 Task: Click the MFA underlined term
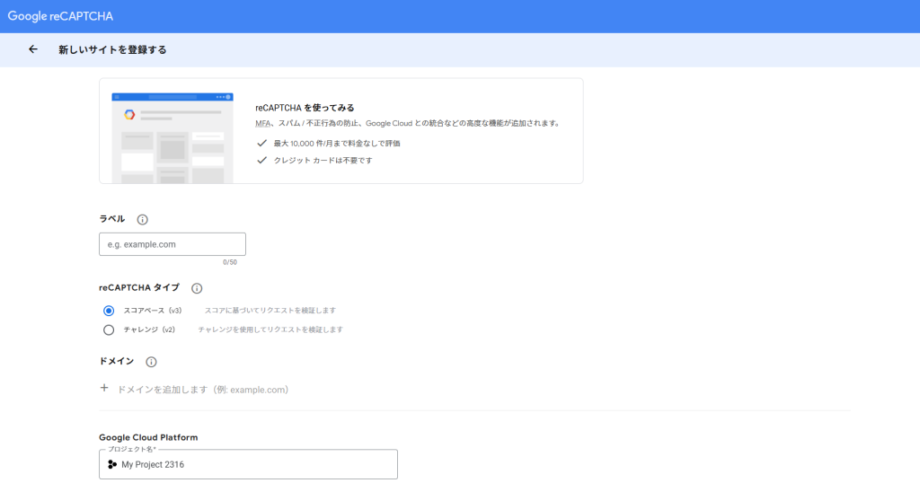(x=263, y=124)
